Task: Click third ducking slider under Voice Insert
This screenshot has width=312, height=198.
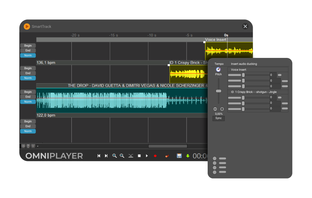Action: 243,86
